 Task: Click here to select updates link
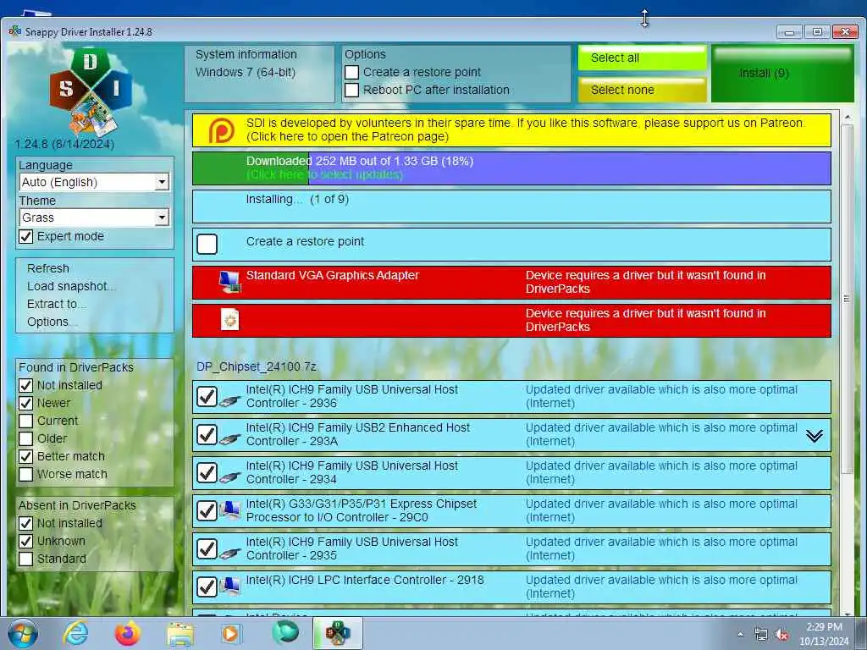pos(324,174)
